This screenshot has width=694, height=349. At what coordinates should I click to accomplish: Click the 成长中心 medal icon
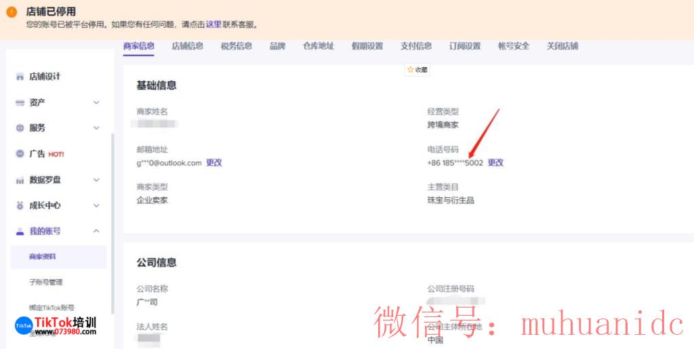pos(20,206)
